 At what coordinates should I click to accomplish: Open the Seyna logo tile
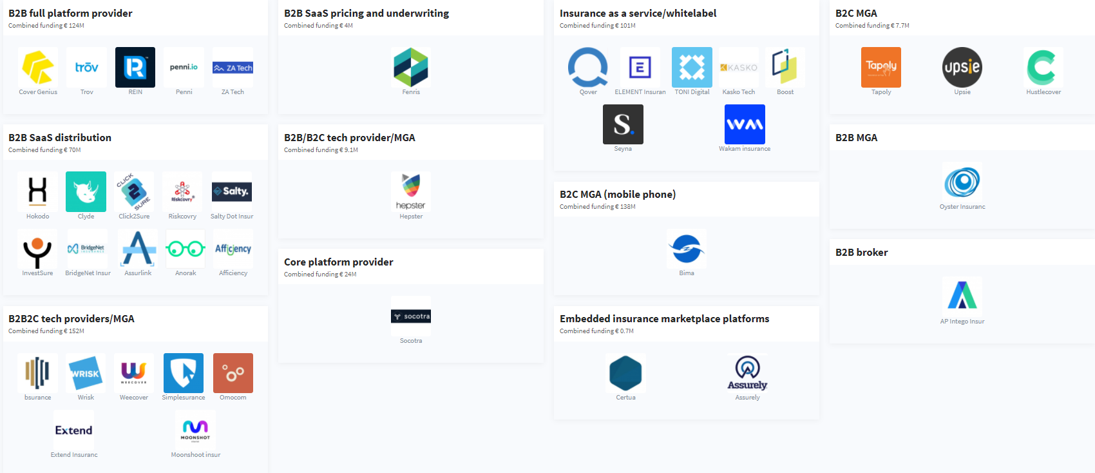(623, 124)
